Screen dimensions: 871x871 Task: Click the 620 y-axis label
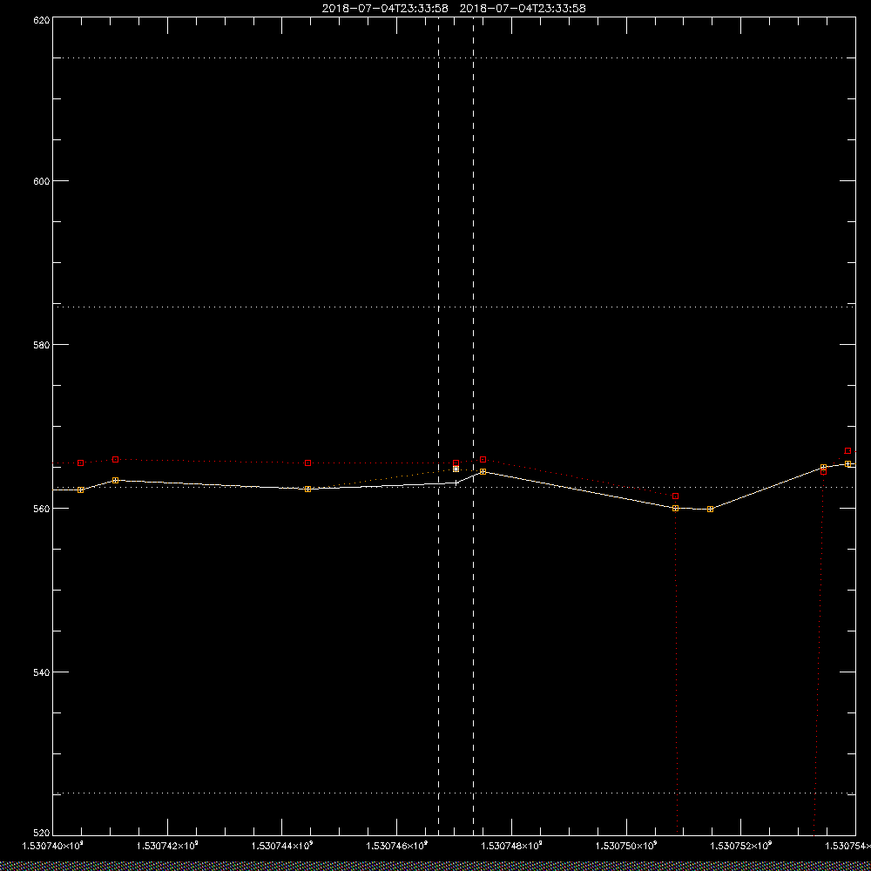coord(42,19)
